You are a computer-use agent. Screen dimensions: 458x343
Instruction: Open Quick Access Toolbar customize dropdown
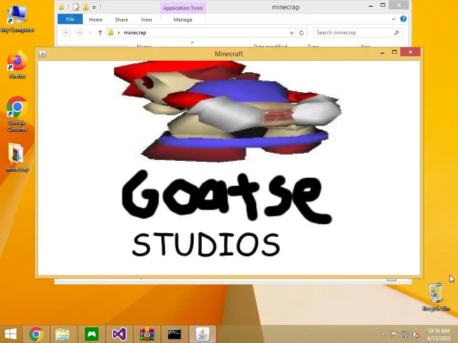(x=94, y=7)
